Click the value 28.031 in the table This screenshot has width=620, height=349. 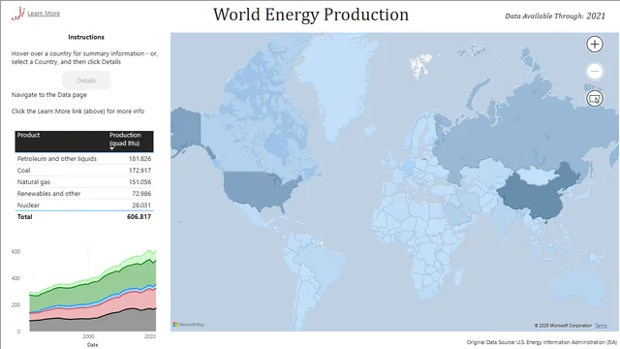tap(141, 205)
